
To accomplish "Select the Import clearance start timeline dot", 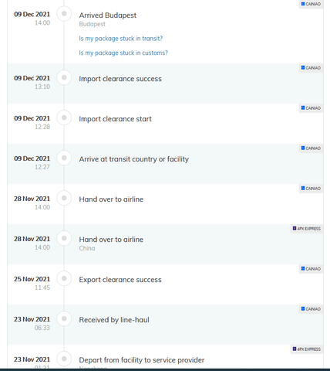I will [64, 117].
